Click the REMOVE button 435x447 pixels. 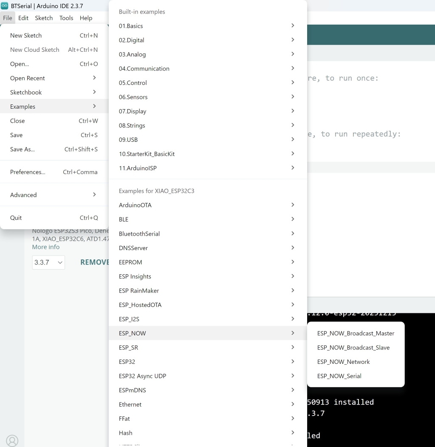tap(94, 262)
